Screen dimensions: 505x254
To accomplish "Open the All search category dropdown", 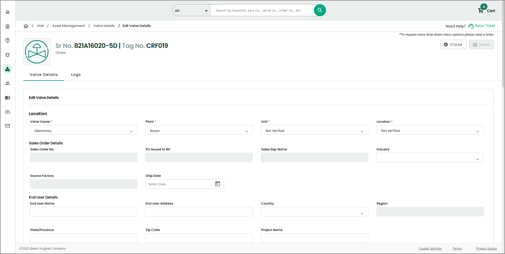I will coord(191,10).
